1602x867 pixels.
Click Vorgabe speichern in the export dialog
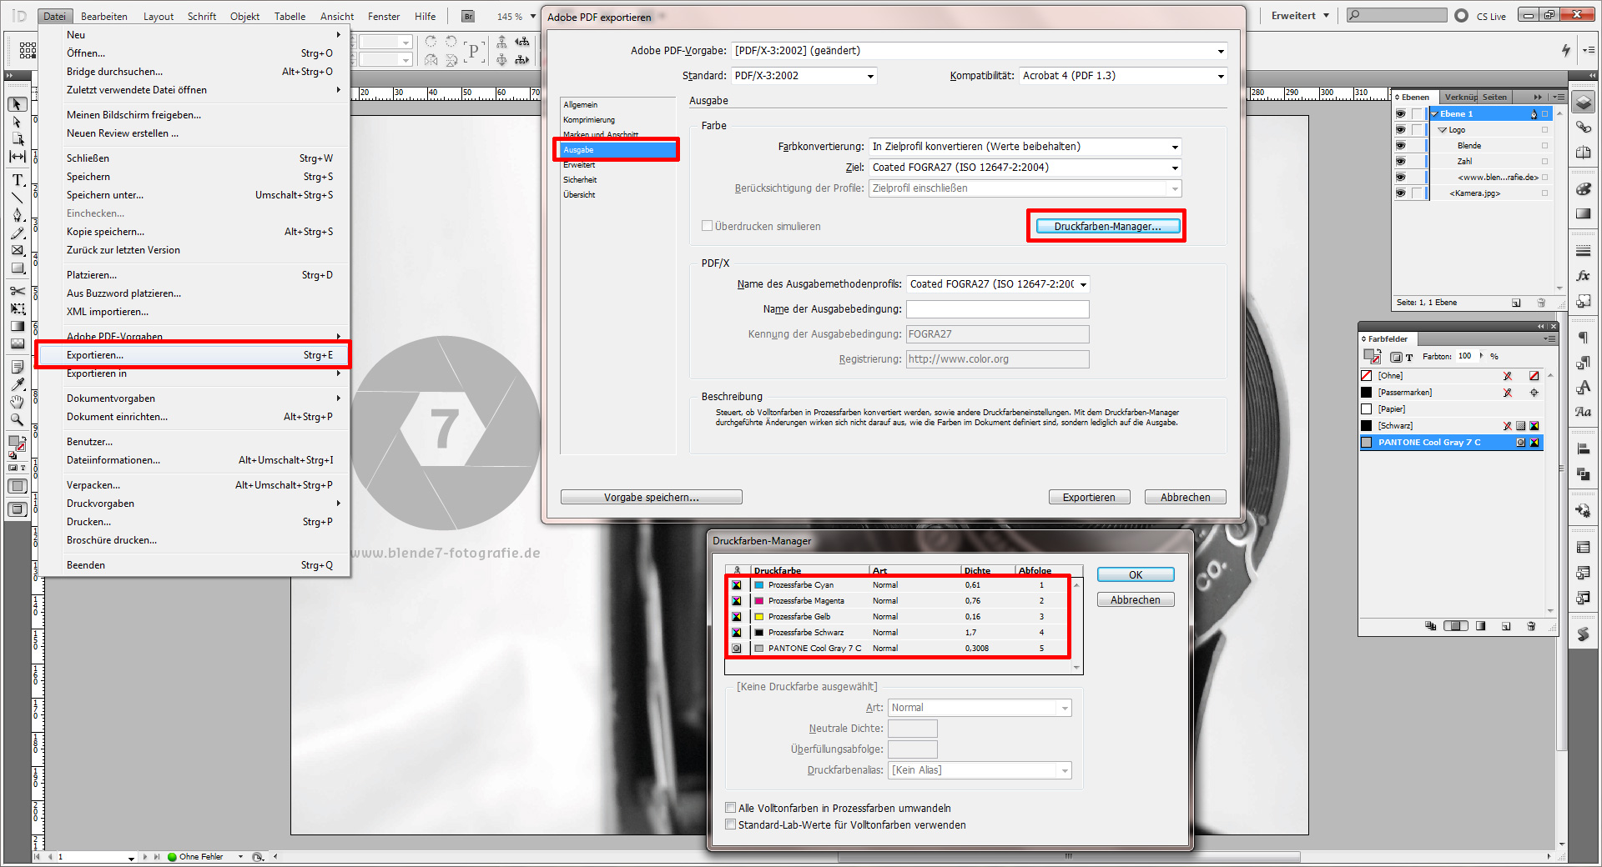coord(652,496)
